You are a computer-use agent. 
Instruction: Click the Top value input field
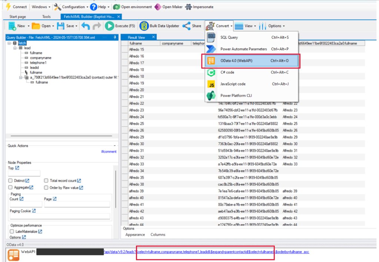click(x=24, y=173)
